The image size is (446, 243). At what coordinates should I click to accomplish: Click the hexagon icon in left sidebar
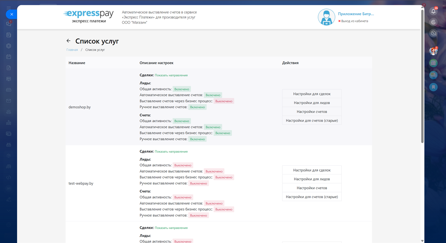pos(9,46)
